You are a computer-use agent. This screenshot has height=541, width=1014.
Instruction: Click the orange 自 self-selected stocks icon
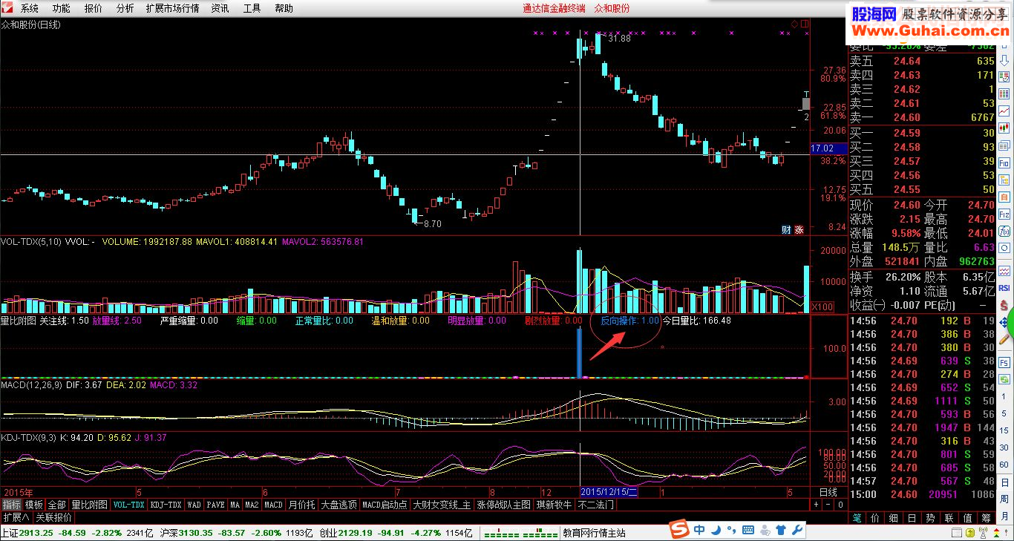click(1004, 197)
